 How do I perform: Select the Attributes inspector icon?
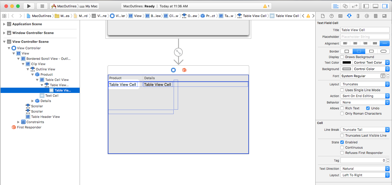(x=349, y=16)
